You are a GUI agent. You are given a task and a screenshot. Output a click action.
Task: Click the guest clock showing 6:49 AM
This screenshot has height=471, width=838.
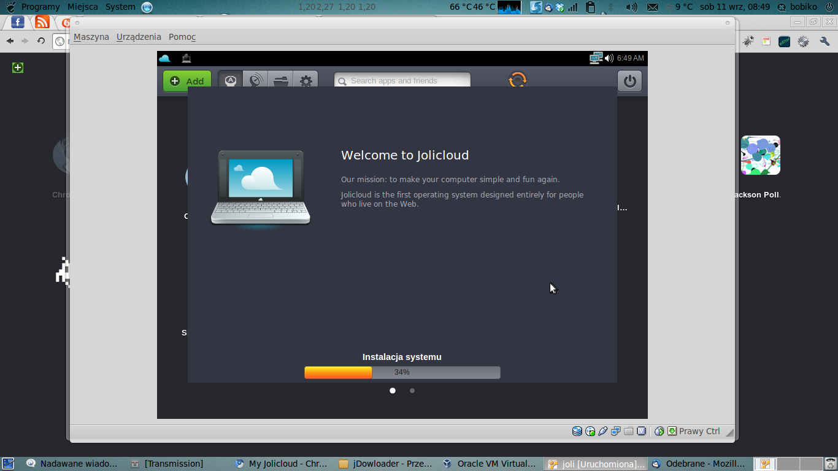(631, 58)
